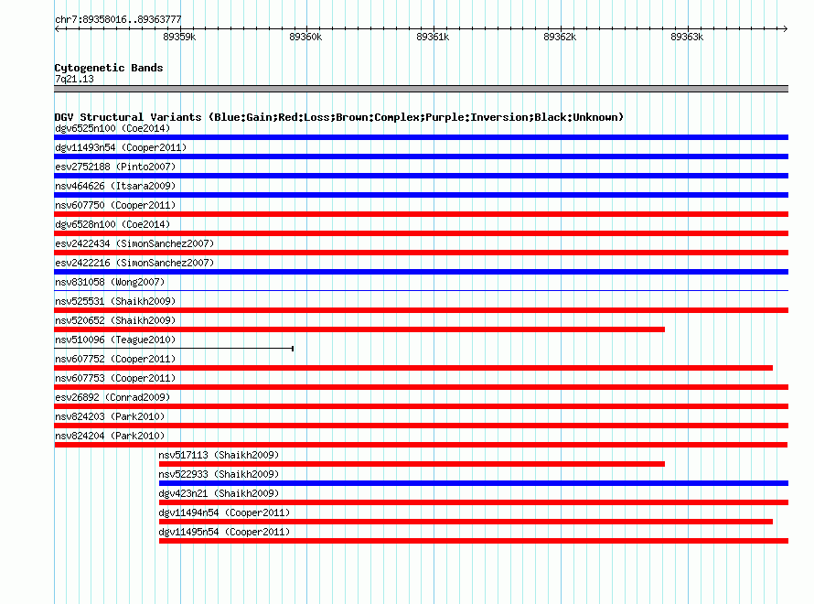The height and width of the screenshot is (604, 814).
Task: Select the 7q21.13 band label
Action: point(74,79)
